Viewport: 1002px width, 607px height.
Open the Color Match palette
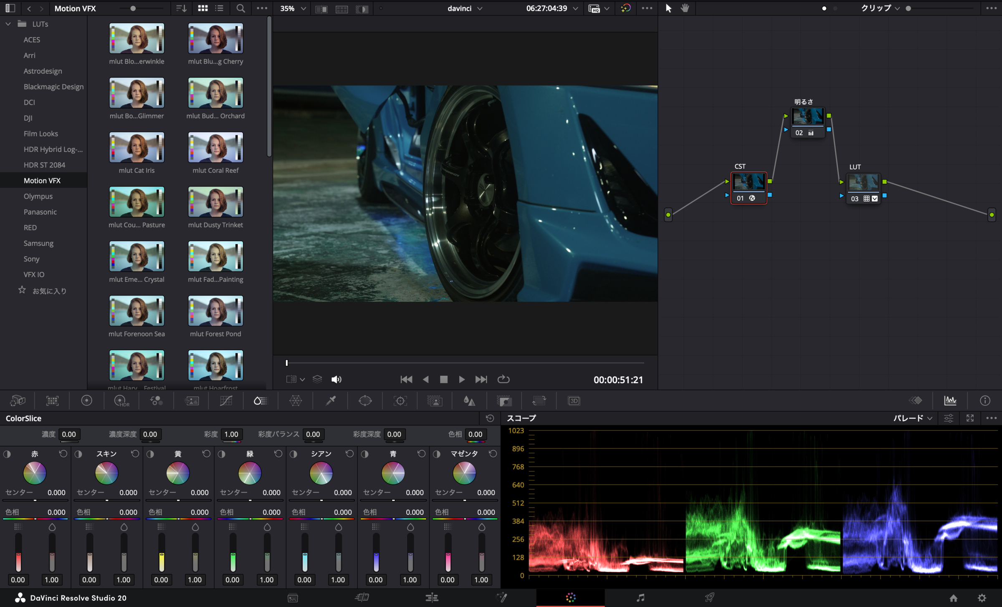pyautogui.click(x=52, y=401)
